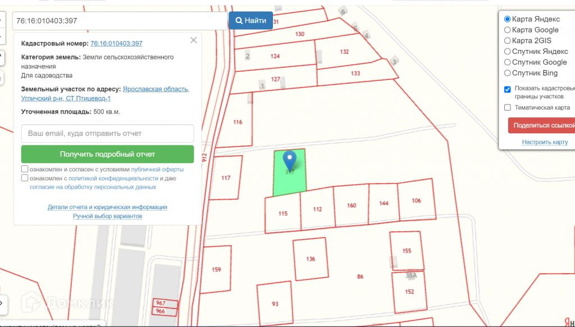The image size is (575, 327).
Task: Select parcel 106 on the map
Action: pyautogui.click(x=416, y=201)
